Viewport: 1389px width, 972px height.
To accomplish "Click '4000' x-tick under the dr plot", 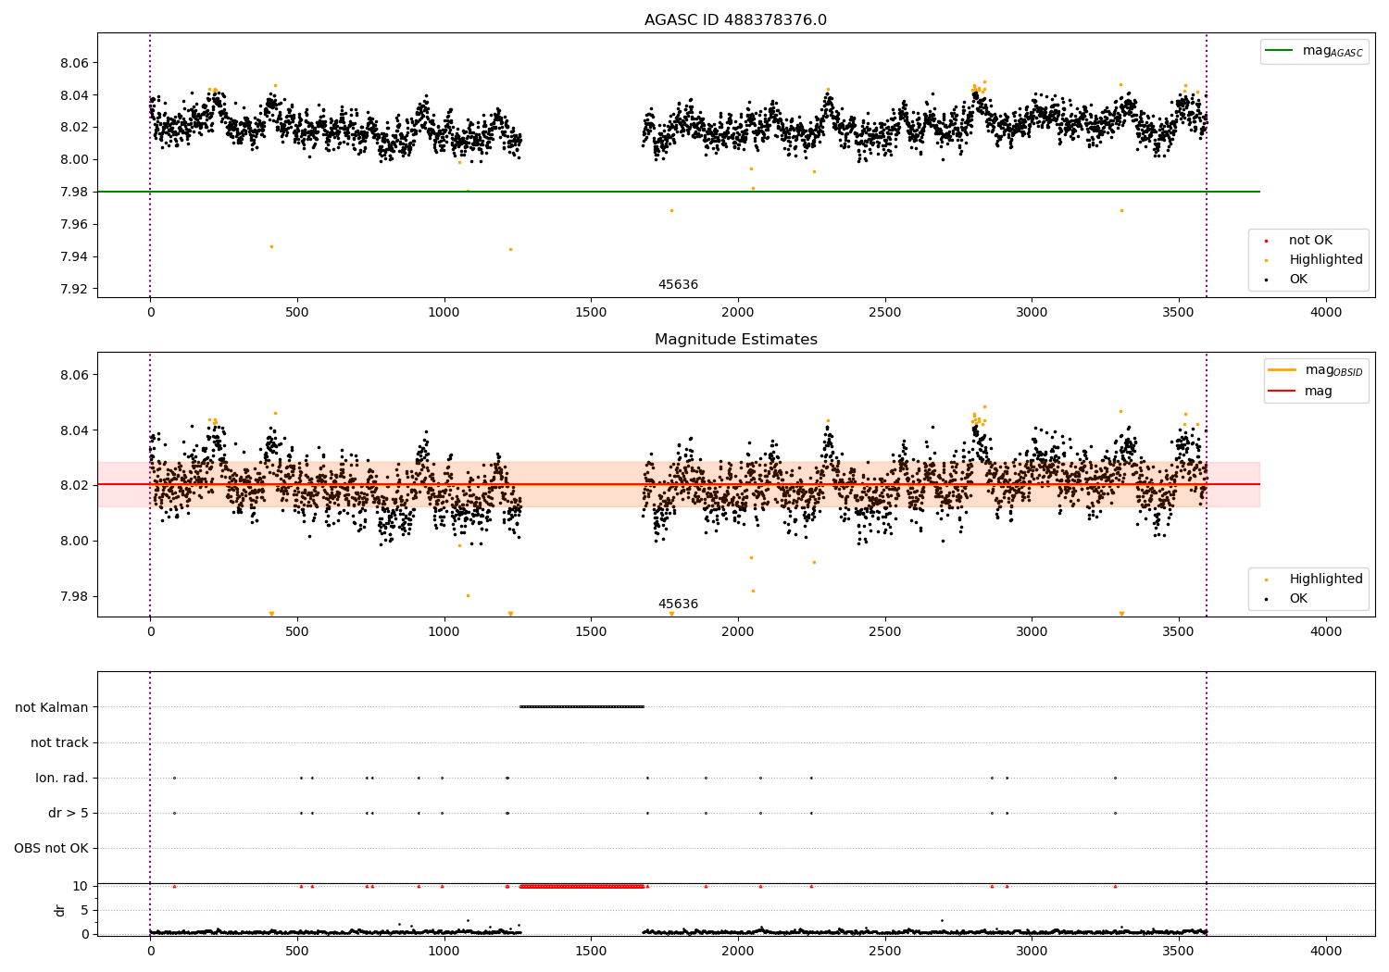I will coord(1325,951).
